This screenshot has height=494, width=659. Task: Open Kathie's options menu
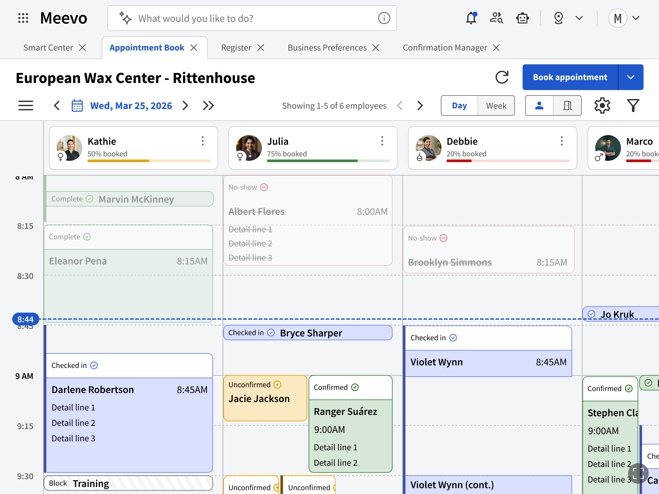coord(203,141)
